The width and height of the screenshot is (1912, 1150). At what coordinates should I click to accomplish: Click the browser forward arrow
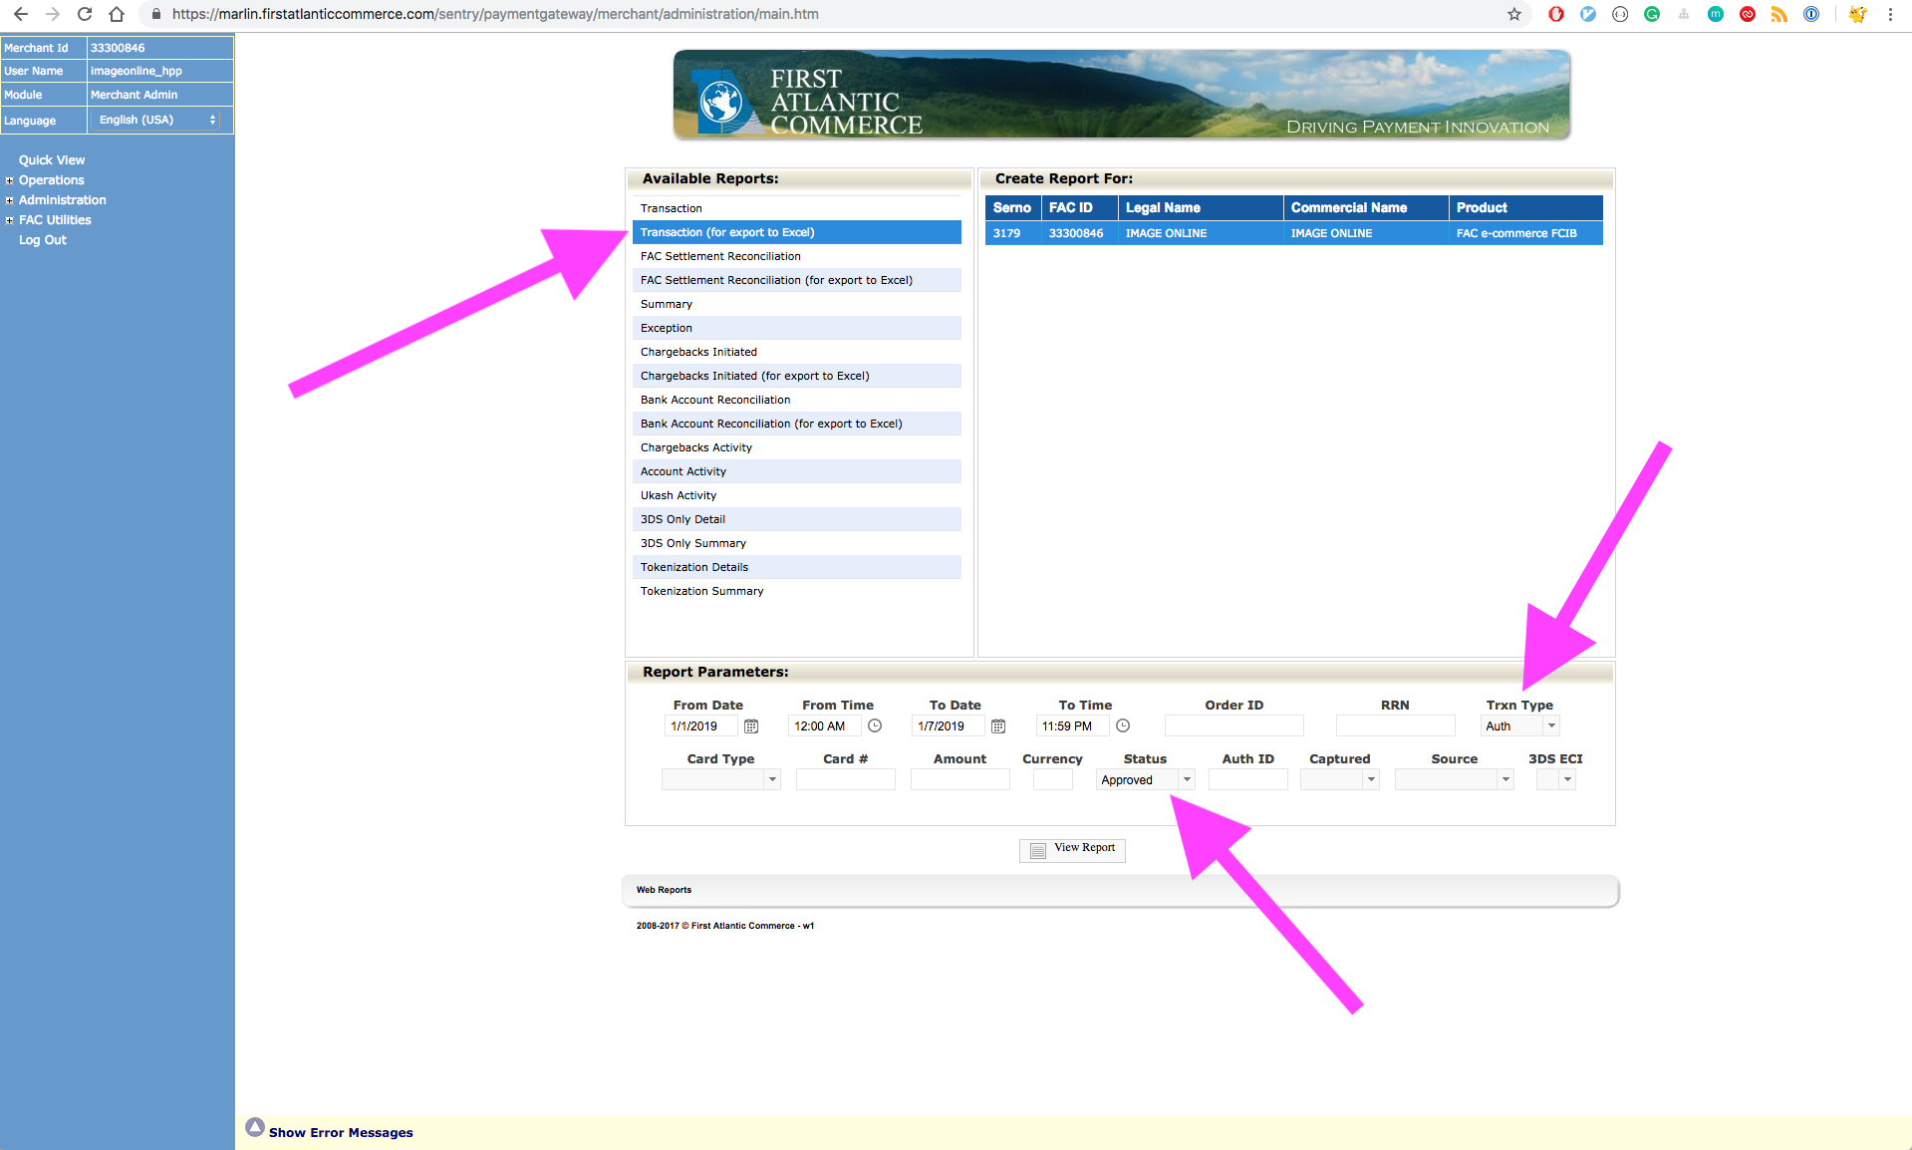53,14
